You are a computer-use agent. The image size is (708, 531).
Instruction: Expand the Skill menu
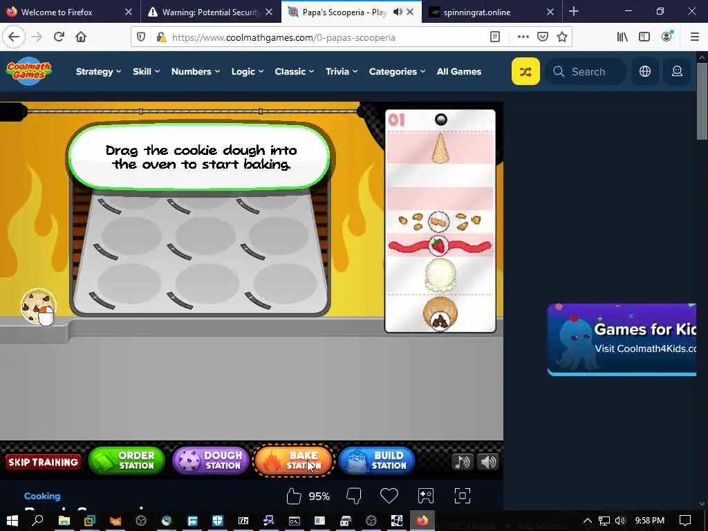click(147, 71)
